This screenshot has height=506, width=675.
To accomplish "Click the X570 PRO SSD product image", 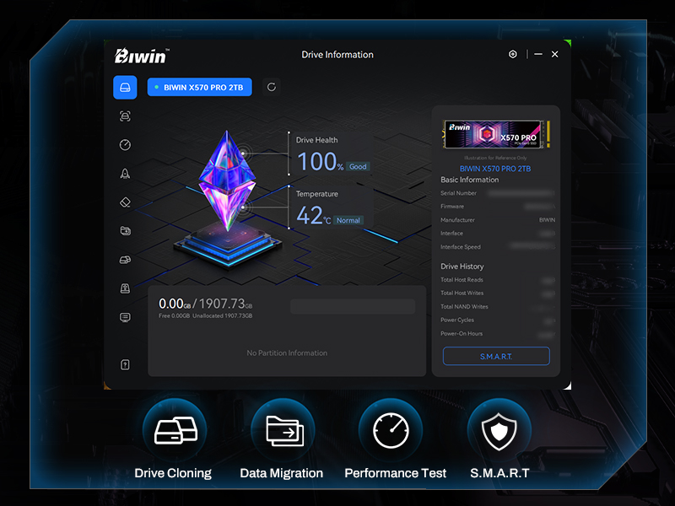I will pyautogui.click(x=496, y=134).
